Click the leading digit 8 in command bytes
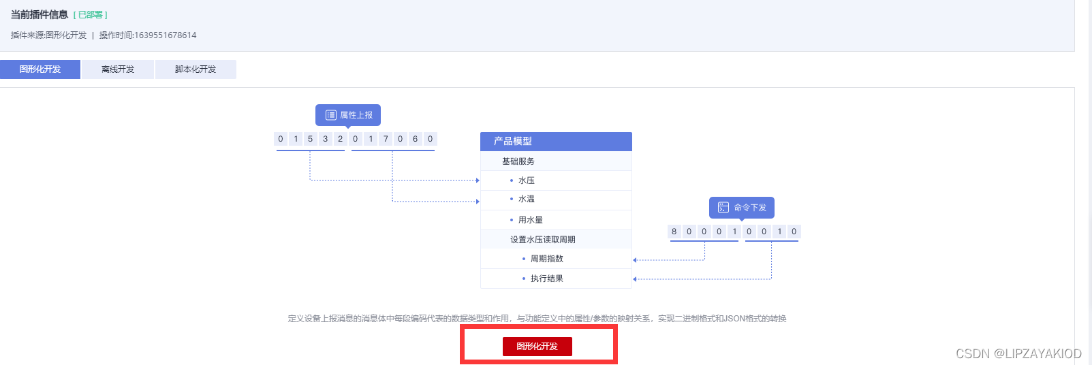Image resolution: width=1092 pixels, height=365 pixels. pyautogui.click(x=674, y=232)
